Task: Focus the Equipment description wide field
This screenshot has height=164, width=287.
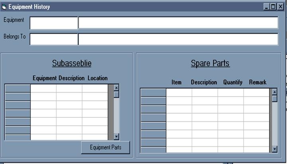Action: click(x=178, y=23)
